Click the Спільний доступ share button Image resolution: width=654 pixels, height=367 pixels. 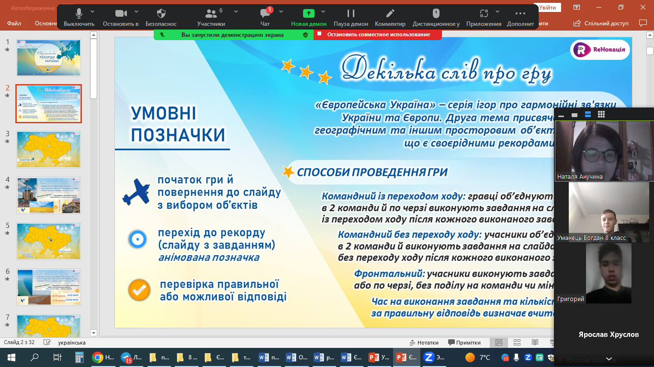[x=601, y=23]
